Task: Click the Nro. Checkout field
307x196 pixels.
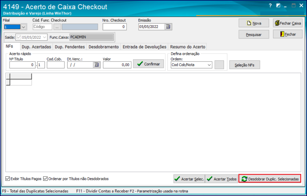Action: tap(115, 27)
